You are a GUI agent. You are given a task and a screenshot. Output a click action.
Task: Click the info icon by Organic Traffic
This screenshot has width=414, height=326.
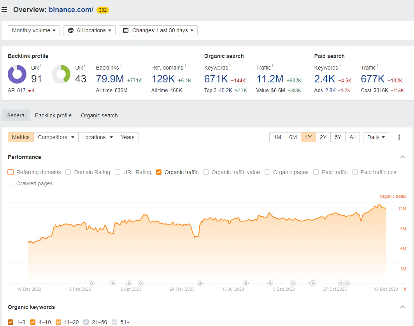tap(273, 66)
